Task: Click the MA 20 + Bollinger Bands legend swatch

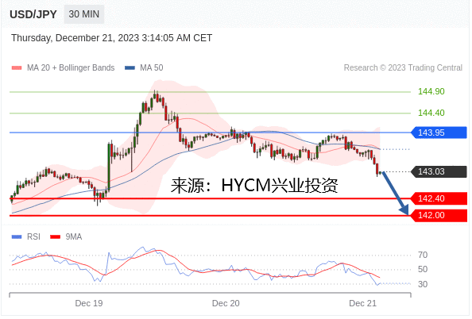Action: [x=17, y=68]
